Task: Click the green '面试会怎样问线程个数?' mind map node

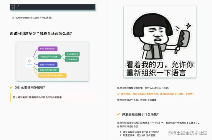Action: point(49,70)
